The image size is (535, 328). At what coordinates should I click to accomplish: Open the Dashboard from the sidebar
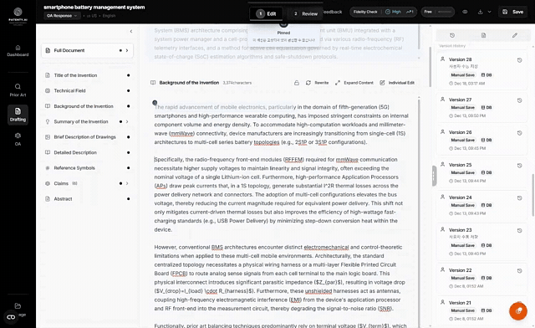(18, 50)
